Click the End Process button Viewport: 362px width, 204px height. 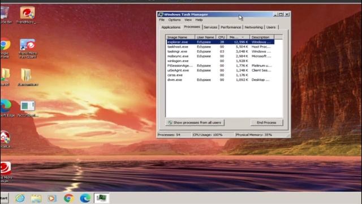pyautogui.click(x=266, y=122)
